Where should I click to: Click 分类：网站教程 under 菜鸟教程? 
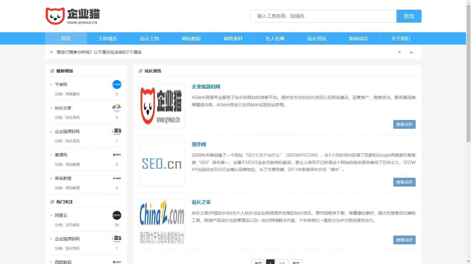tap(67, 188)
